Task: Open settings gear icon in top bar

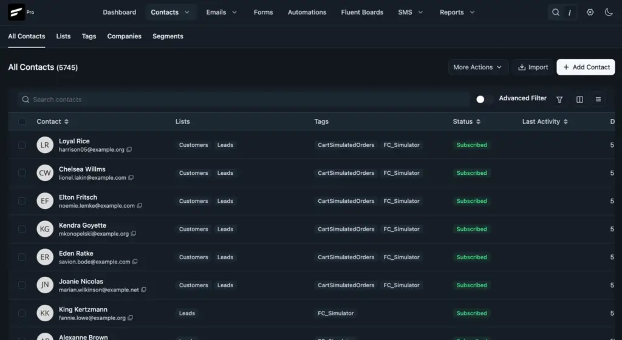Action: coord(590,12)
